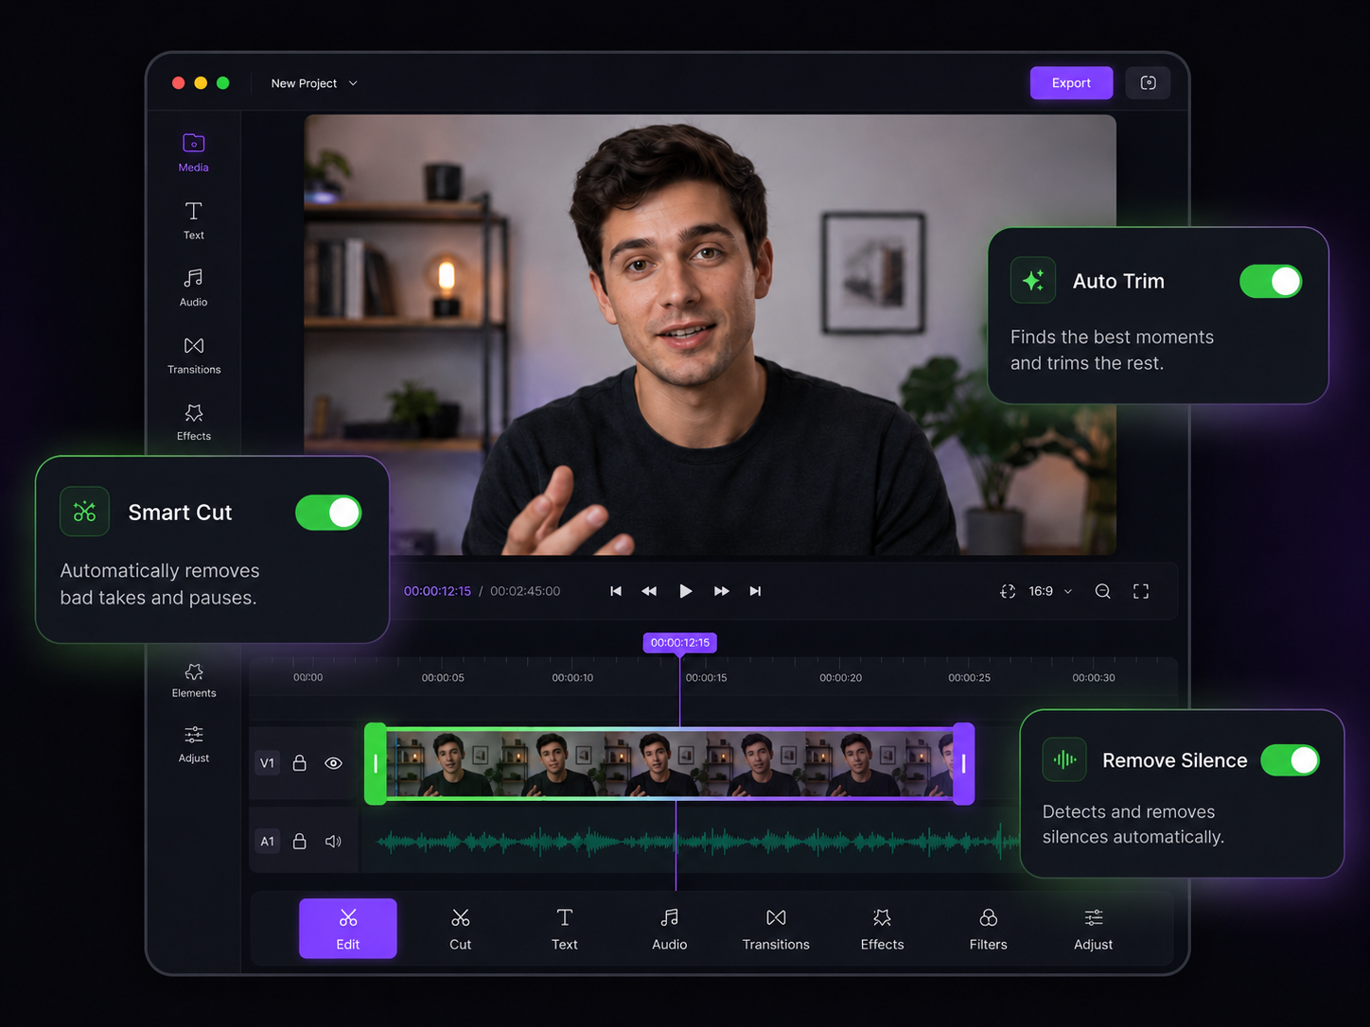Toggle visibility of the V1 track
The width and height of the screenshot is (1370, 1027).
[333, 763]
